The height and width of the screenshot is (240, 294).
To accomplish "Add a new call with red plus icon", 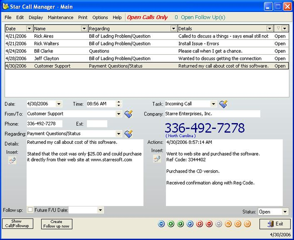I will 199,224.
